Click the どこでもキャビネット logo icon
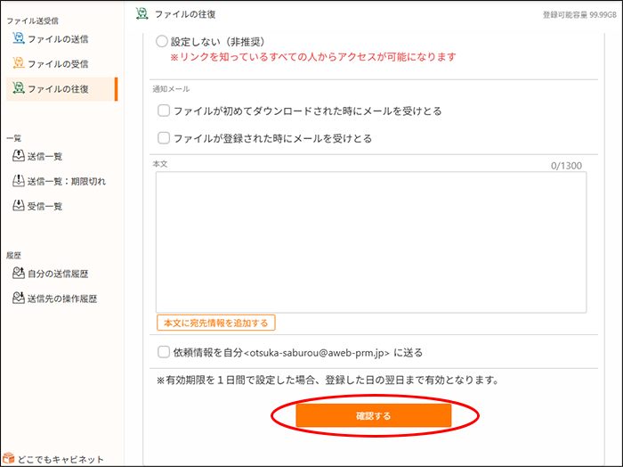623x467 pixels. point(8,458)
